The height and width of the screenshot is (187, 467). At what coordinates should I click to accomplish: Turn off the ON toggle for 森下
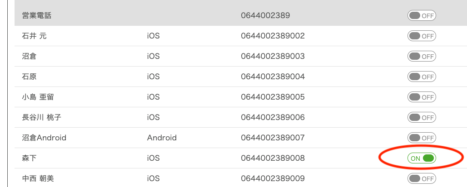(422, 158)
